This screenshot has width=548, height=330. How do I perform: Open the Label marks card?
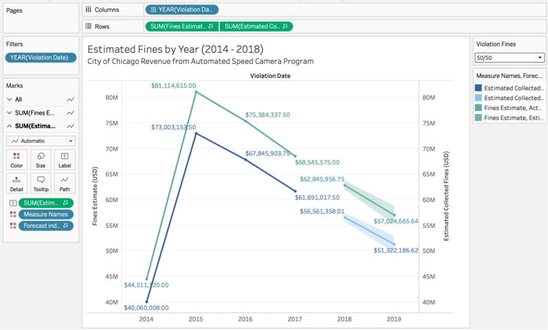(x=65, y=159)
